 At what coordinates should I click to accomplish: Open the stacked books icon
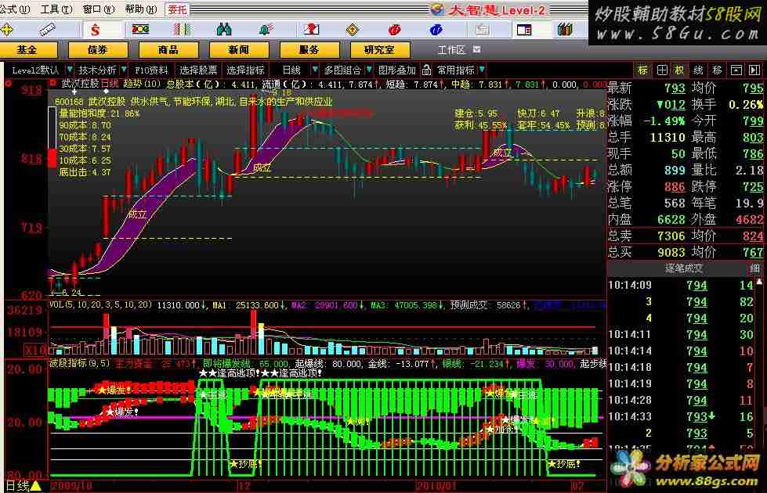click(565, 30)
